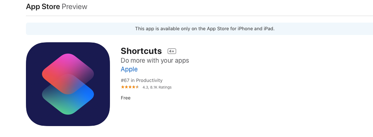Click the Free price label

coord(126,98)
